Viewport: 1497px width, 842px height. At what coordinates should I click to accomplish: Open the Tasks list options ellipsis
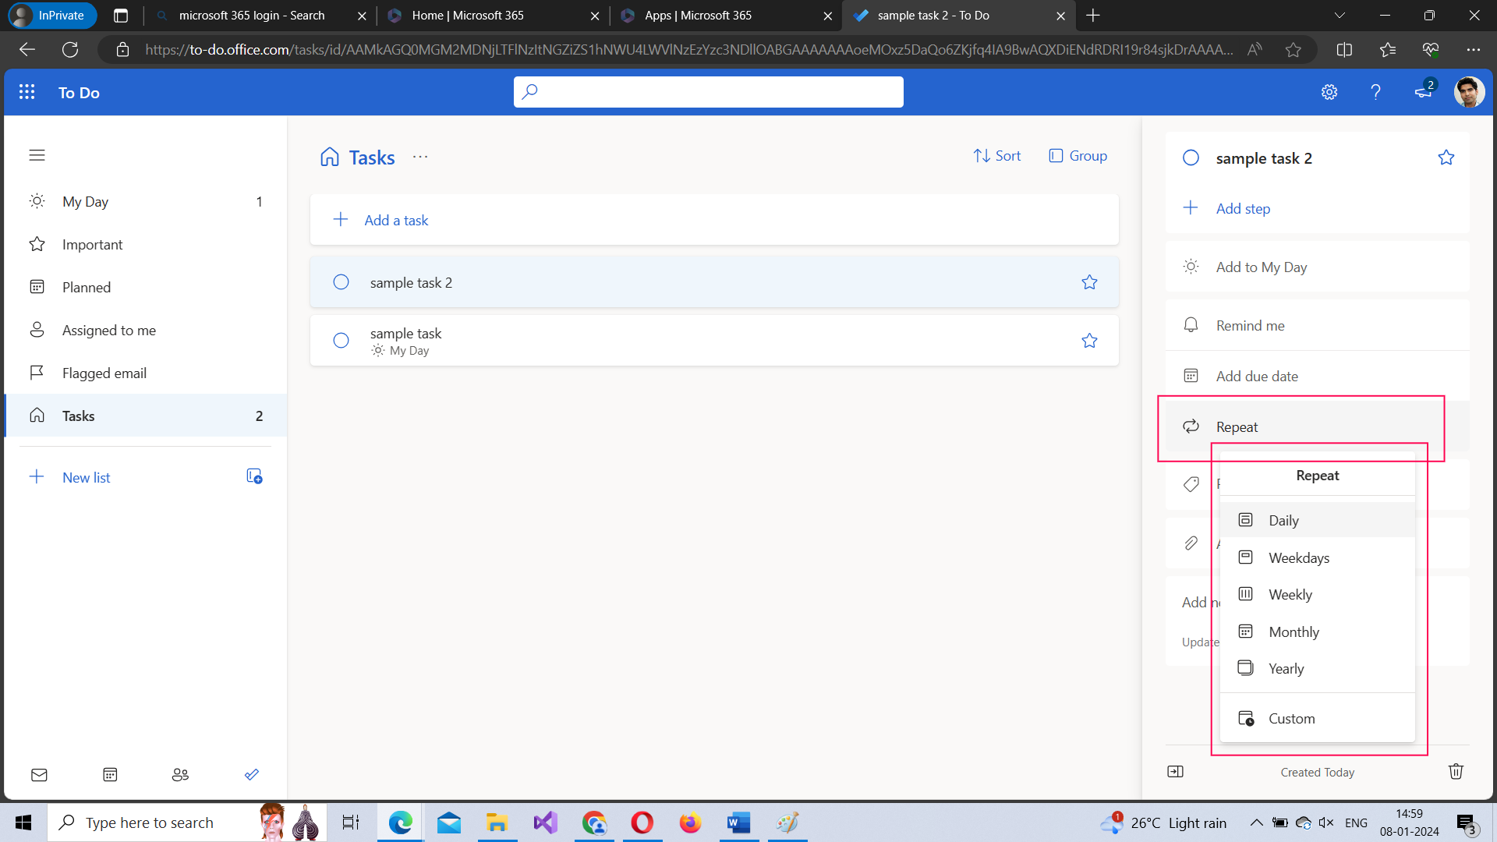pos(420,157)
